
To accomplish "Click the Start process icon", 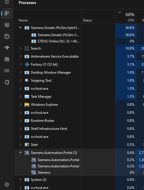I will coord(27,145).
